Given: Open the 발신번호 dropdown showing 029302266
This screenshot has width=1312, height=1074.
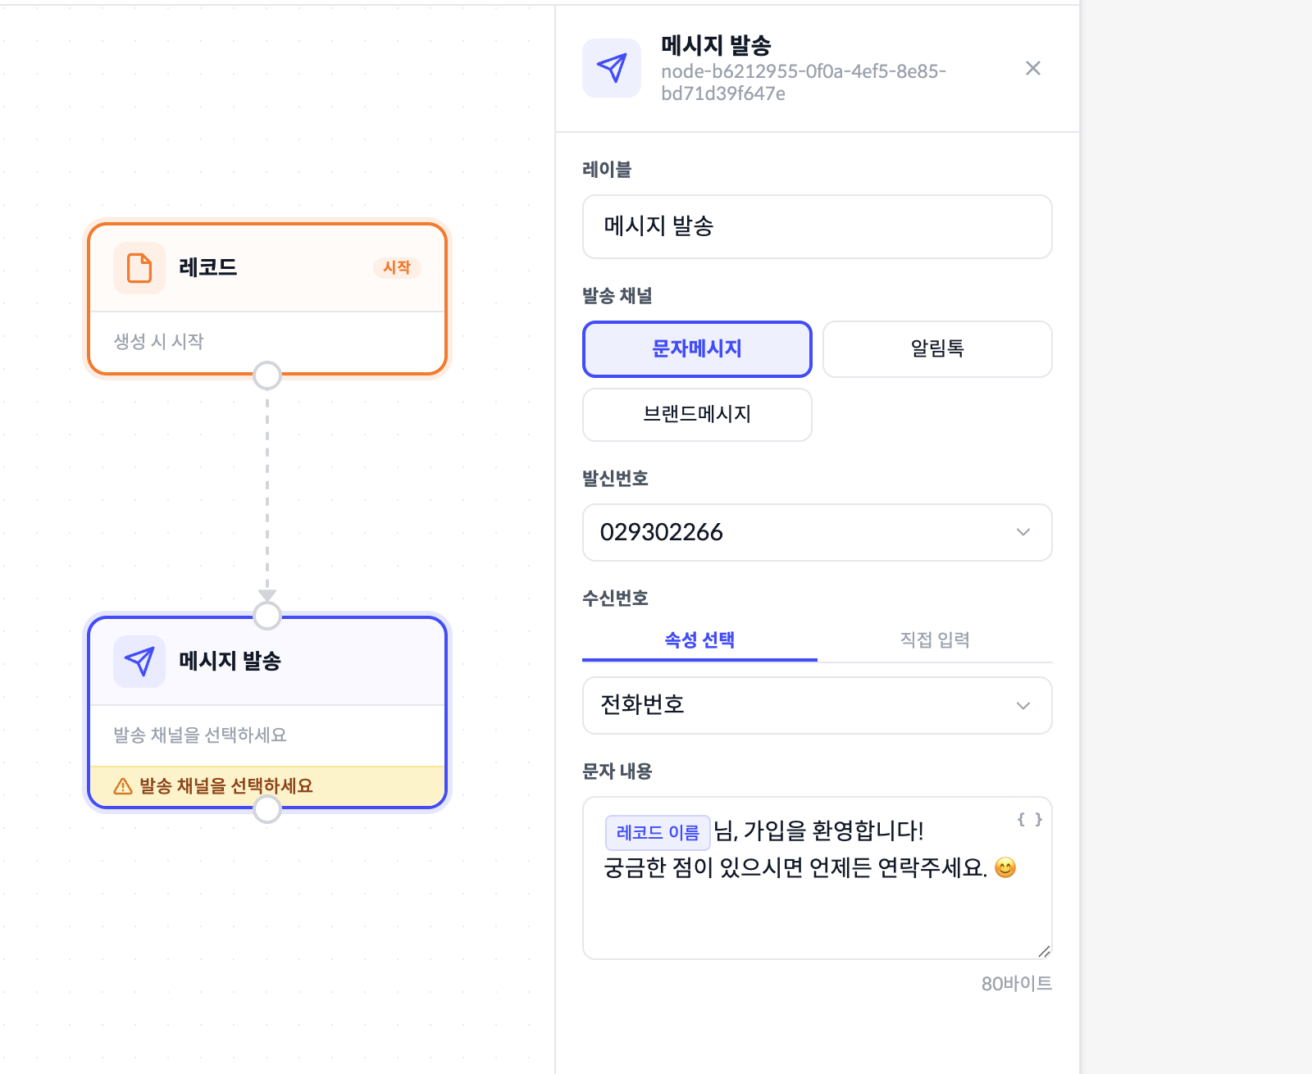Looking at the screenshot, I should [817, 533].
